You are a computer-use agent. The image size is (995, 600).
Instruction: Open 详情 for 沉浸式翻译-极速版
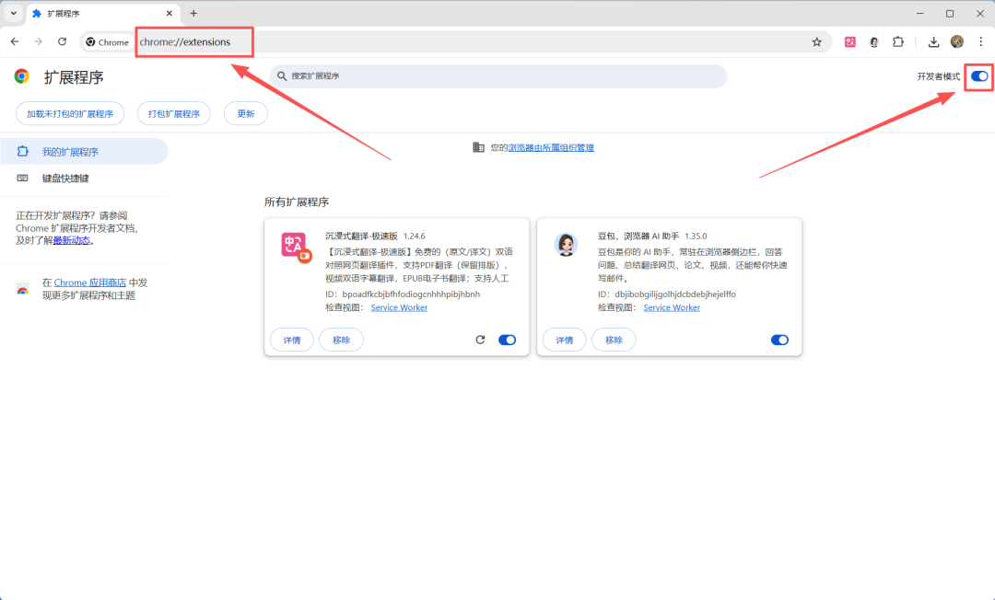pos(292,340)
